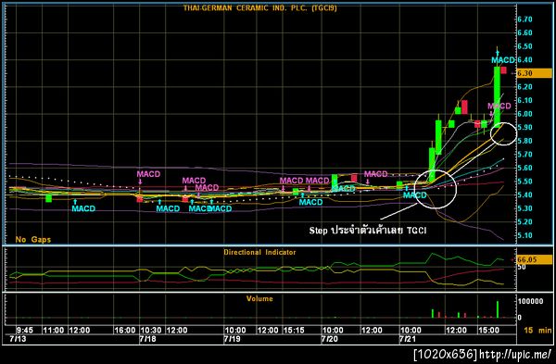
Task: Click the magenta MACD signal near 6.10 level
Action: point(499,106)
